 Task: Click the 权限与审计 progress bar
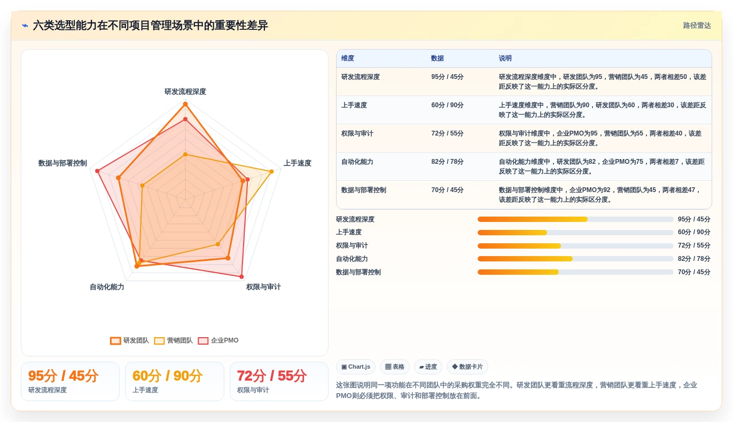pos(575,246)
